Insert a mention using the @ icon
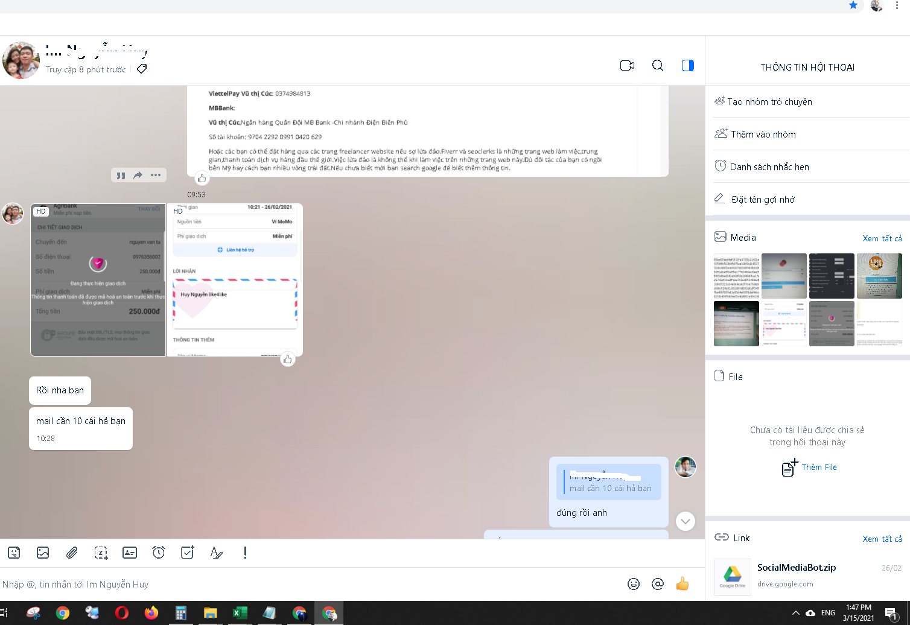910x625 pixels. (x=658, y=584)
